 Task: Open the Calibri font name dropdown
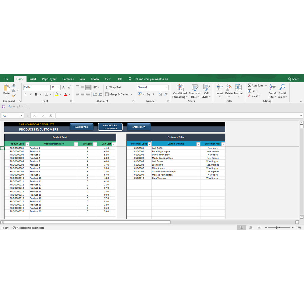49,87
